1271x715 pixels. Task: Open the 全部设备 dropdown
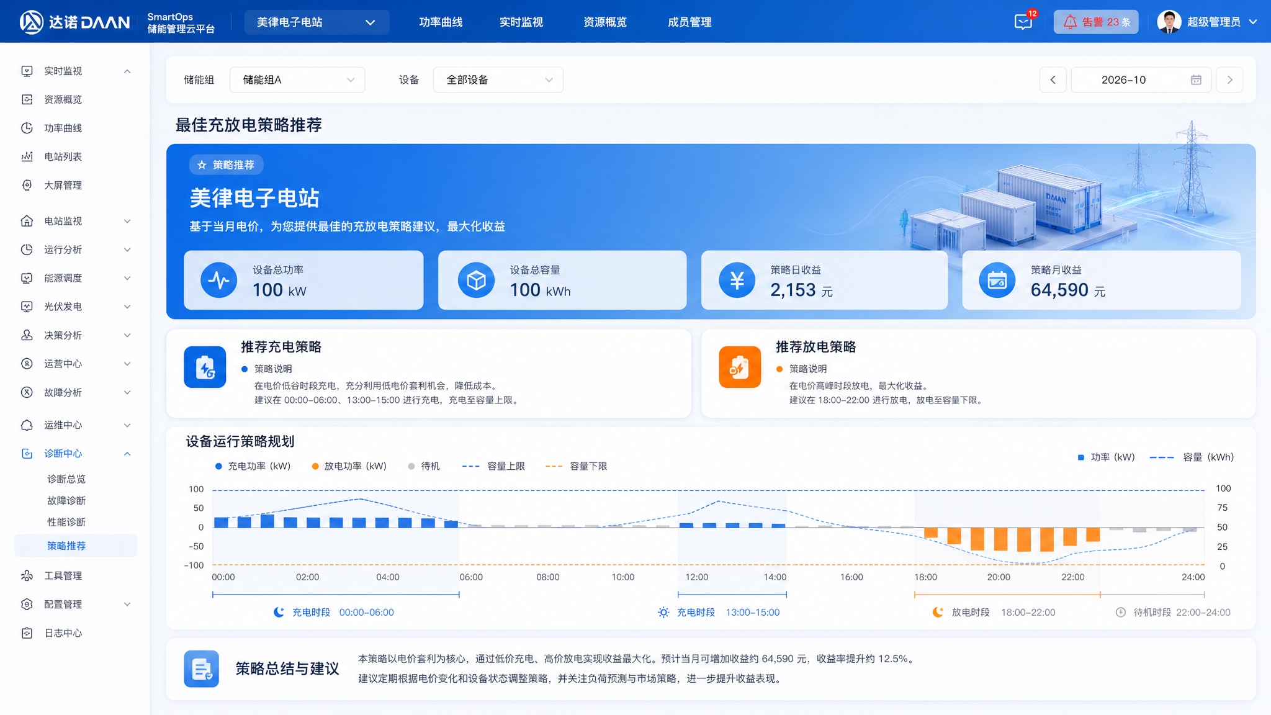pyautogui.click(x=498, y=79)
